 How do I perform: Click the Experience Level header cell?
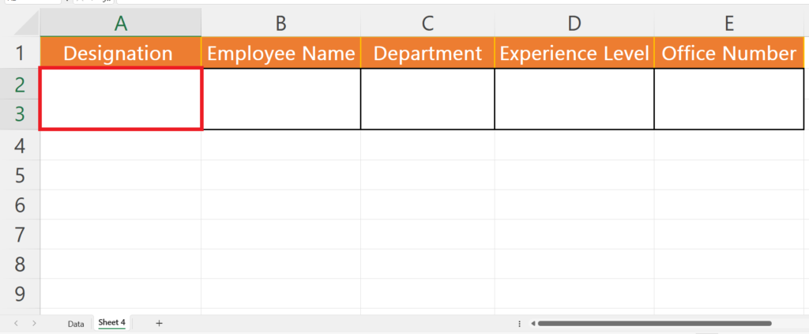point(574,53)
